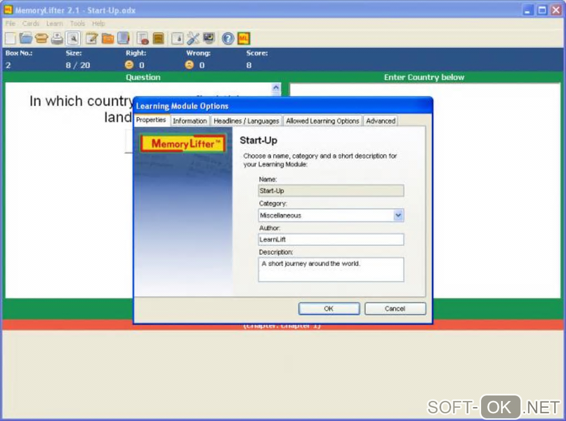Viewport: 566px width, 421px height.
Task: Open the Cards menu
Action: tap(31, 23)
